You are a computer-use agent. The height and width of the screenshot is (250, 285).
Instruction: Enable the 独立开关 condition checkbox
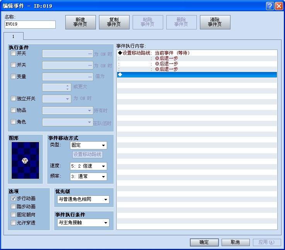(13, 99)
